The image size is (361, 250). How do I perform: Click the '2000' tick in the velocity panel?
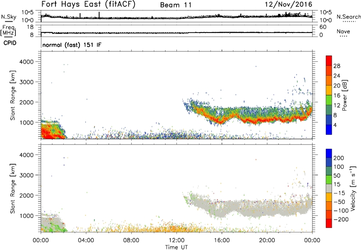coord(27,195)
